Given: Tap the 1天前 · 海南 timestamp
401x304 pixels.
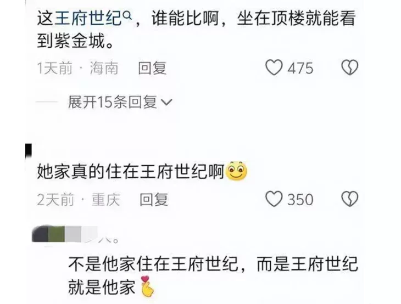Looking at the screenshot, I should [x=78, y=68].
